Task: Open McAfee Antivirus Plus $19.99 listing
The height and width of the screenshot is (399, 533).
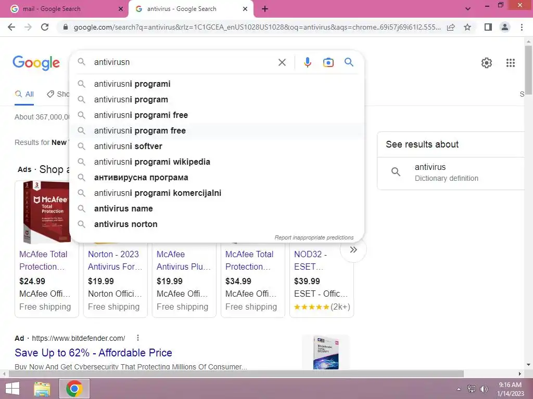Action: pos(184,260)
